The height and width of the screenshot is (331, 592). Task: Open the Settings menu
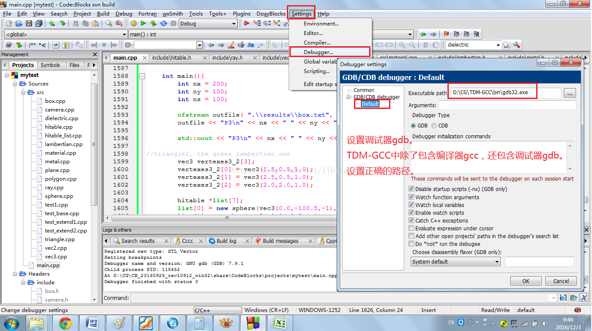point(301,14)
